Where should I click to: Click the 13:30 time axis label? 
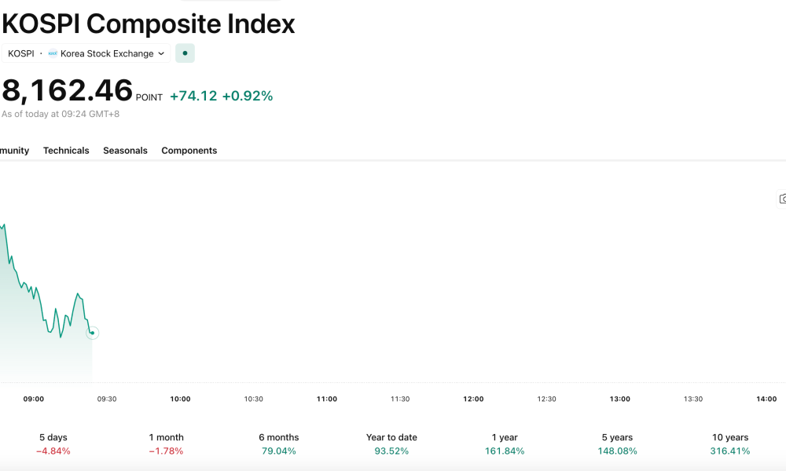pos(693,399)
